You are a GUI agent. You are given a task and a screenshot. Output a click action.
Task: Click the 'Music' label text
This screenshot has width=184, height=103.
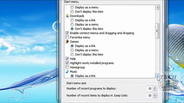coord(74,72)
